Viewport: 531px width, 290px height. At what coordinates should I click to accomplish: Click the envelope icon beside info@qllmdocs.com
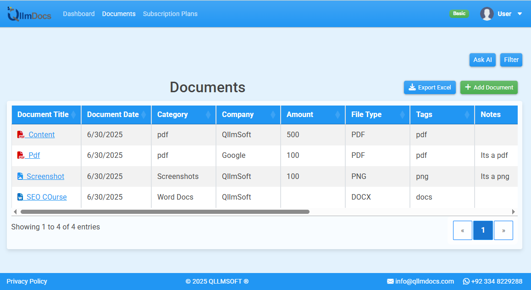[x=390, y=281]
